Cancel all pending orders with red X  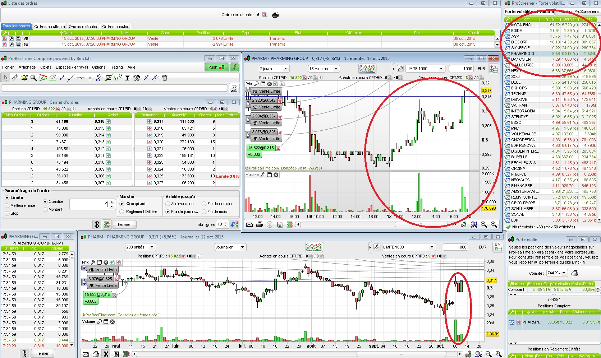[265, 15]
